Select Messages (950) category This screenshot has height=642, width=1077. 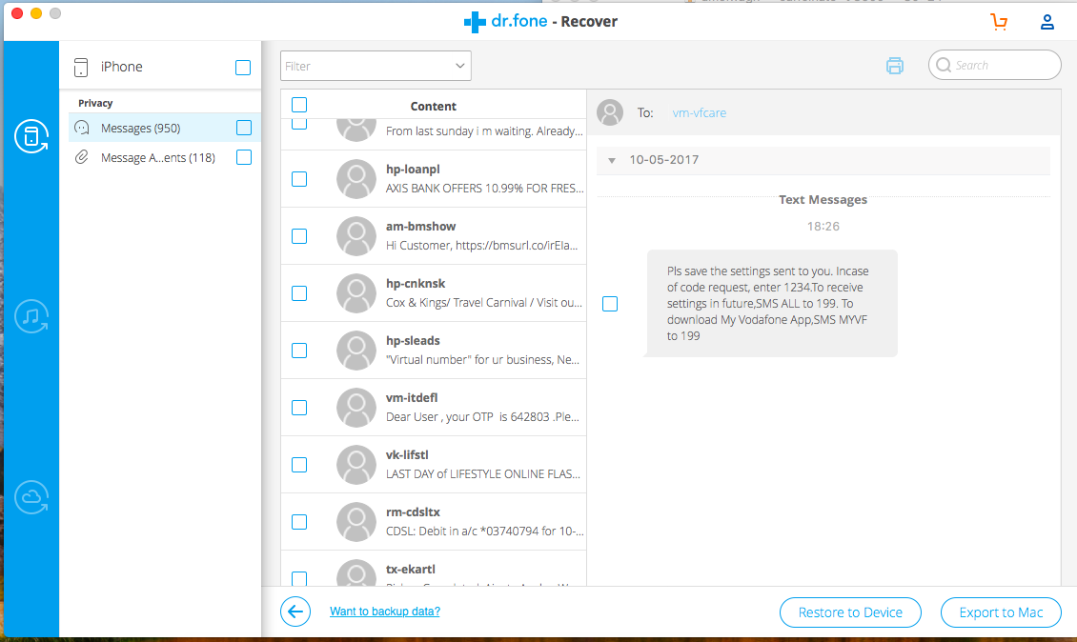165,128
